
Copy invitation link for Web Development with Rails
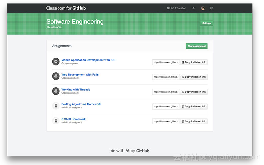tap(194, 77)
